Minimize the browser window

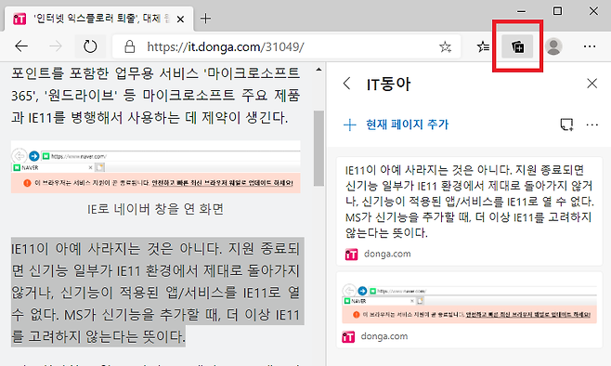point(521,11)
